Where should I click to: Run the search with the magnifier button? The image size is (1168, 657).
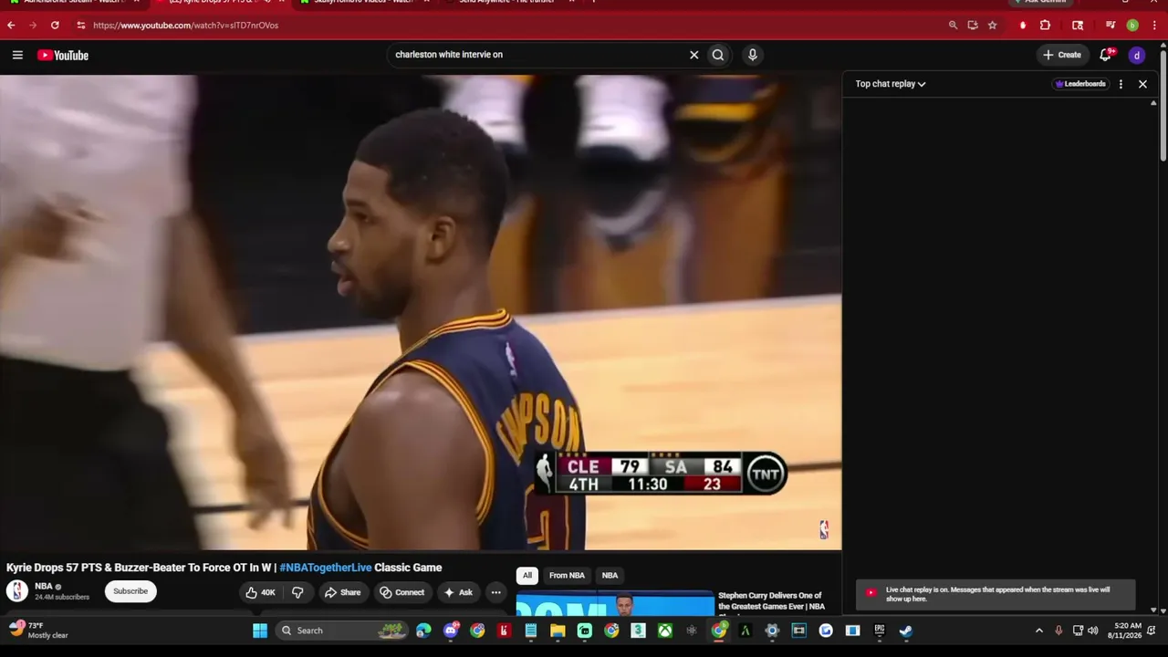[x=718, y=55]
